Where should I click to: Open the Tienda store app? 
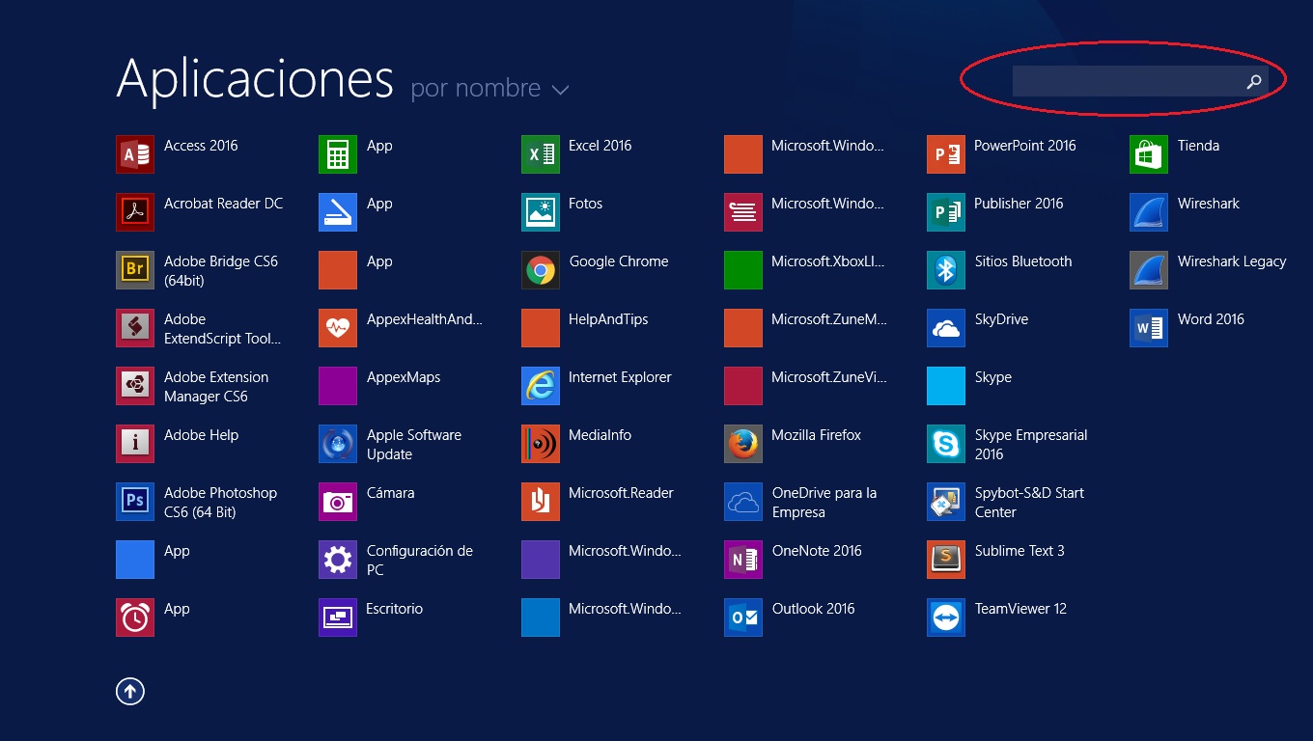(1149, 154)
